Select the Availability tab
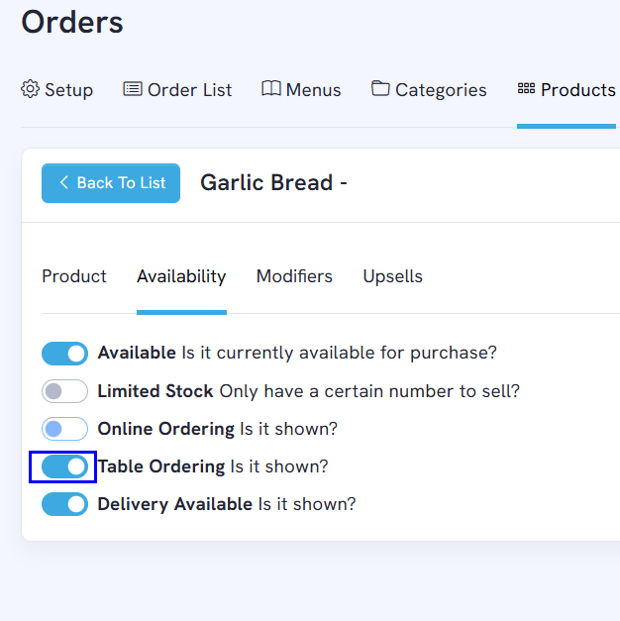Image resolution: width=620 pixels, height=621 pixels. [181, 276]
